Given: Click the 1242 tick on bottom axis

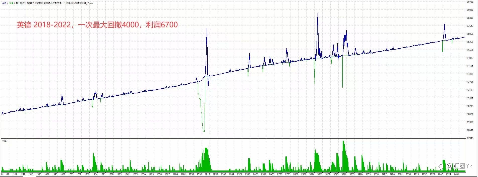Looking at the screenshot, I should [x=127, y=174].
